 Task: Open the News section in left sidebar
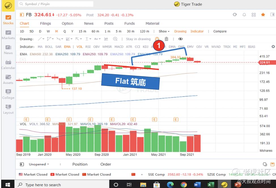[x=8, y=50]
